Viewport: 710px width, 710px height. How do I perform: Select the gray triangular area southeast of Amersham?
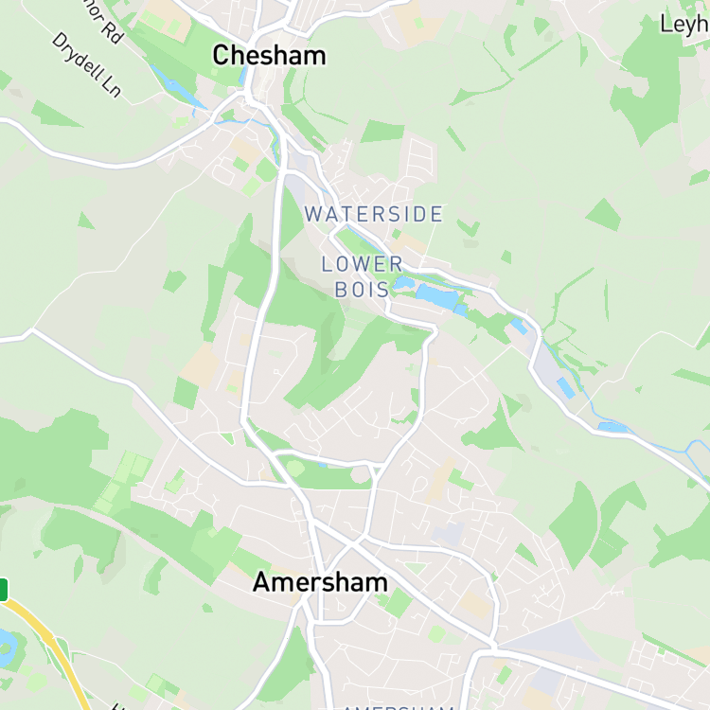coord(555,641)
